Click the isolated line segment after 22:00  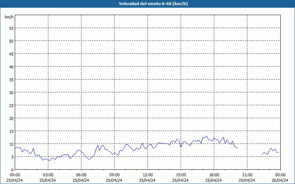coord(270,151)
